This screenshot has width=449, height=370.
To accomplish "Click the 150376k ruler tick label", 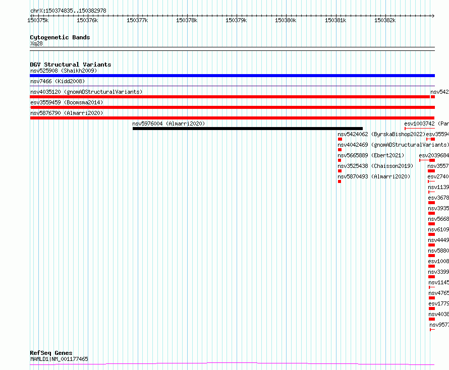I will [87, 20].
